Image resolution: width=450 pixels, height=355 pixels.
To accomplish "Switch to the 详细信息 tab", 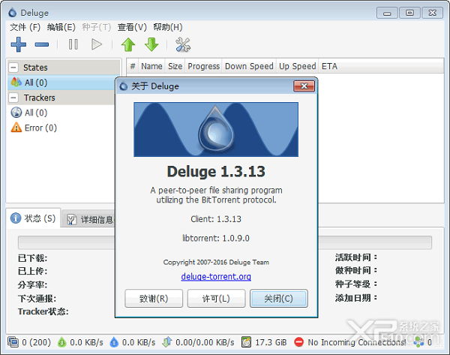I will (89, 220).
